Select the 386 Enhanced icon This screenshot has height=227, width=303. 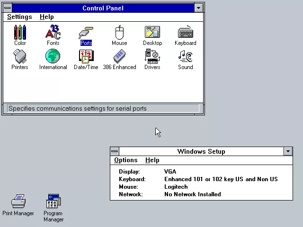coord(119,57)
